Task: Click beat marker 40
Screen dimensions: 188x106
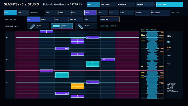Action: pos(7,37)
